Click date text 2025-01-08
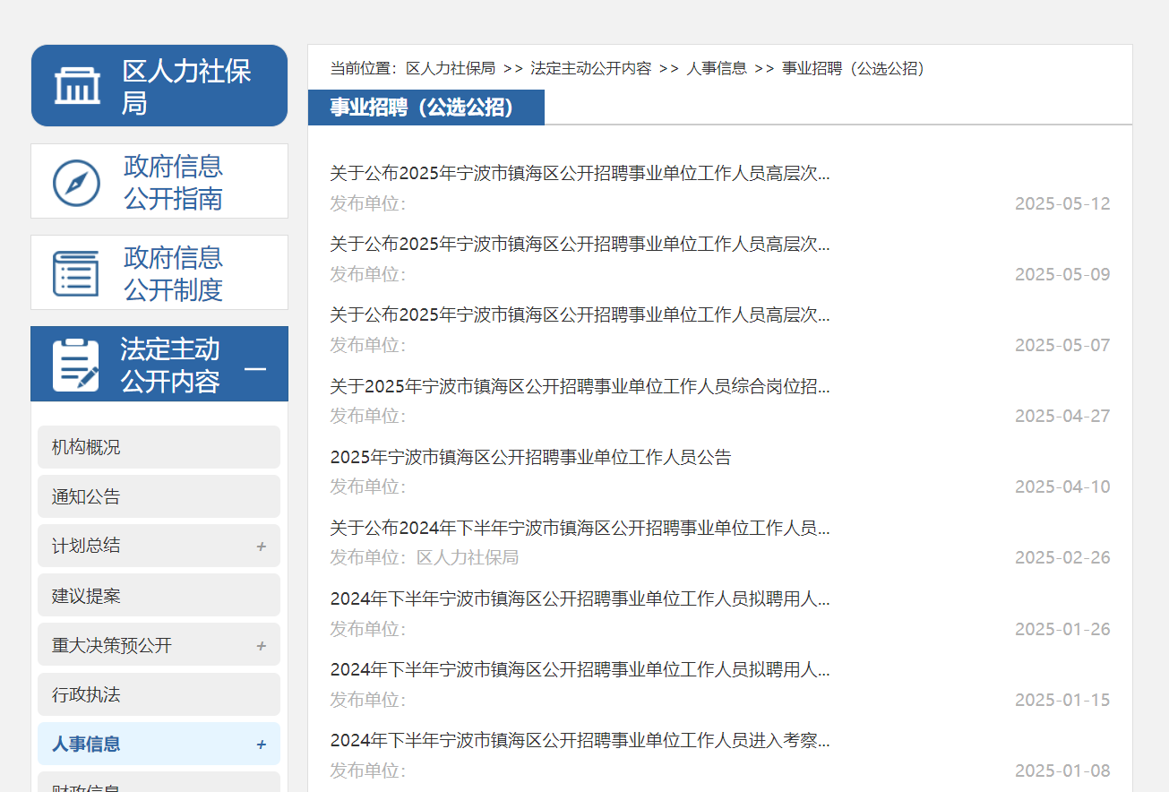This screenshot has height=792, width=1169. (x=1062, y=770)
